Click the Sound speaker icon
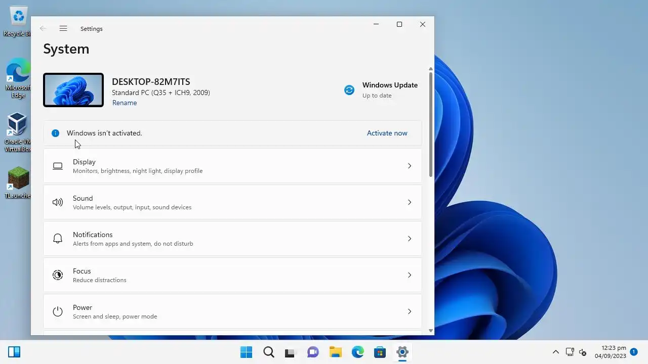This screenshot has width=648, height=364. click(58, 202)
